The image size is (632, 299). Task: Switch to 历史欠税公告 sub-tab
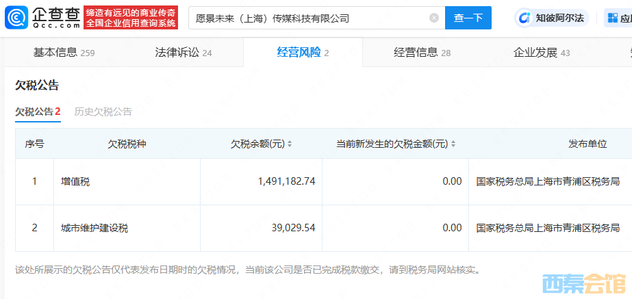[103, 112]
